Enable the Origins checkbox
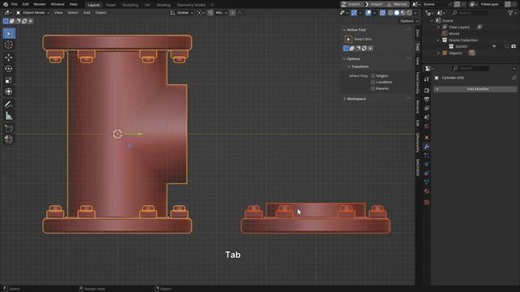 pos(373,75)
